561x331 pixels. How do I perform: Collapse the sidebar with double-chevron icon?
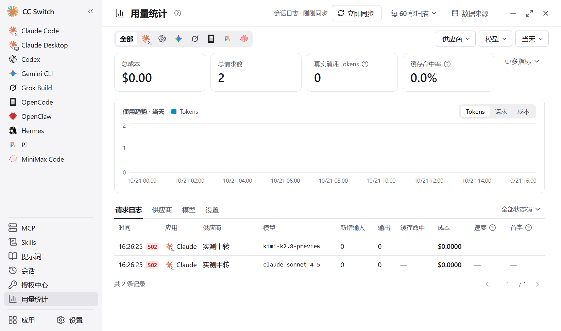pos(90,11)
